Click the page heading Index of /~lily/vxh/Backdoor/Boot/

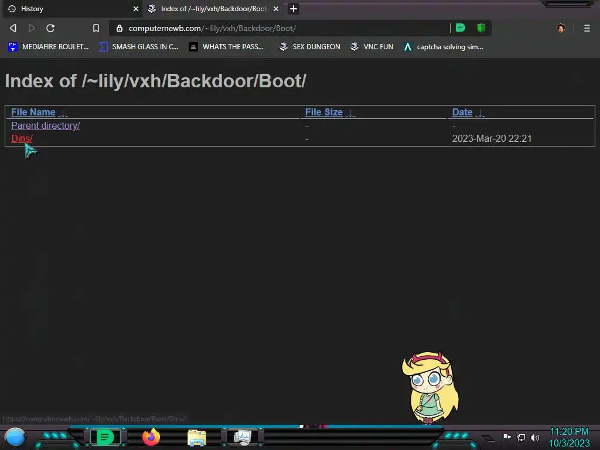tap(155, 81)
